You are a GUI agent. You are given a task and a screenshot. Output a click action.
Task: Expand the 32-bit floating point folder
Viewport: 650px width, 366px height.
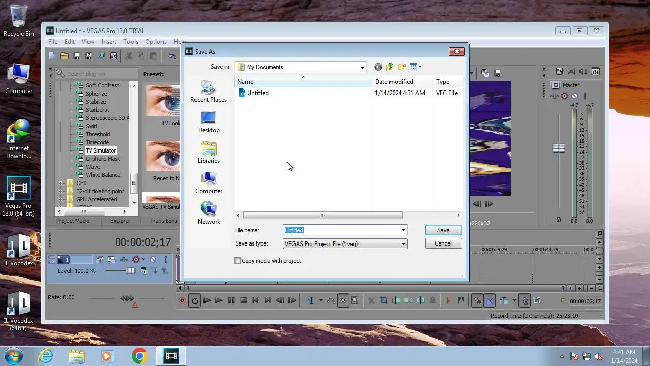click(60, 191)
